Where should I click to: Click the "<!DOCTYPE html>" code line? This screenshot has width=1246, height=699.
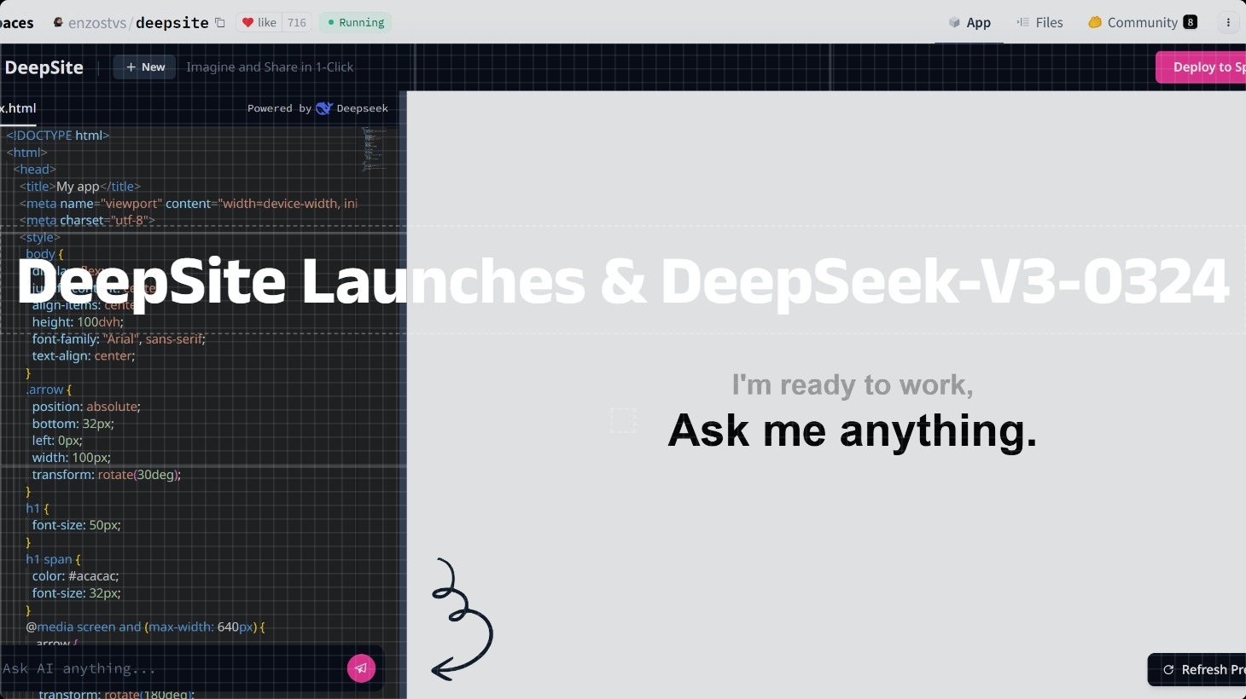[x=58, y=136]
